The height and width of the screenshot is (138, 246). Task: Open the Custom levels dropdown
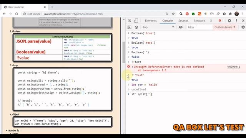(225, 27)
